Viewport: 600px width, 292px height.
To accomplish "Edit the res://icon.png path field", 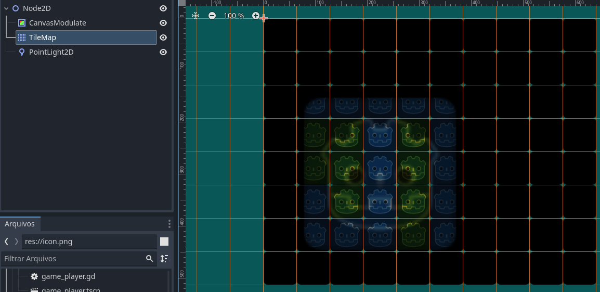I will coord(89,242).
